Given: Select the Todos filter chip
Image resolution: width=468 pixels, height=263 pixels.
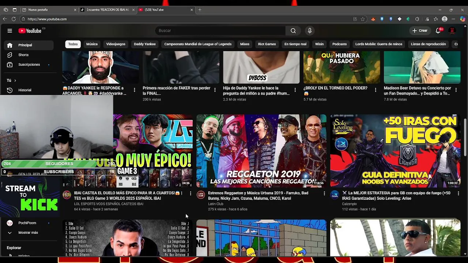Looking at the screenshot, I should [x=73, y=44].
